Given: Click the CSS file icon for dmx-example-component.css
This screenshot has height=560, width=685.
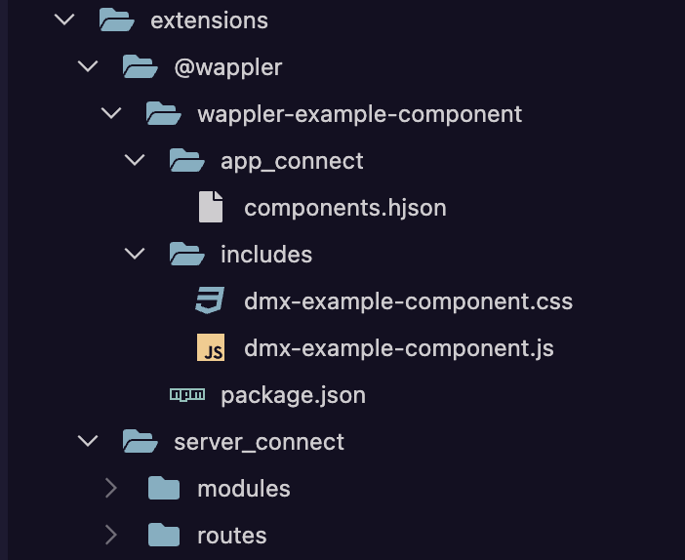Looking at the screenshot, I should [210, 300].
